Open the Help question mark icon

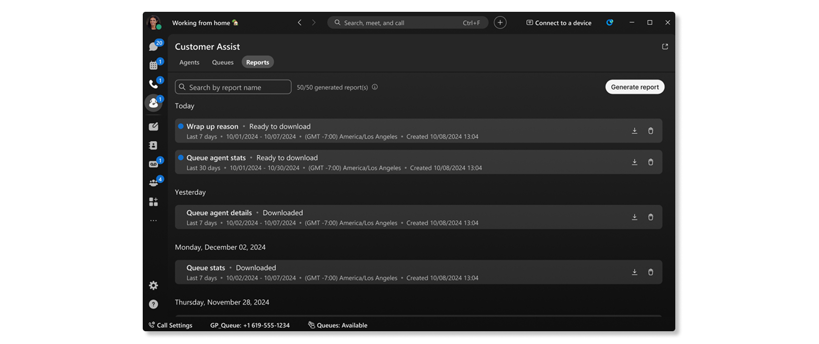154,304
